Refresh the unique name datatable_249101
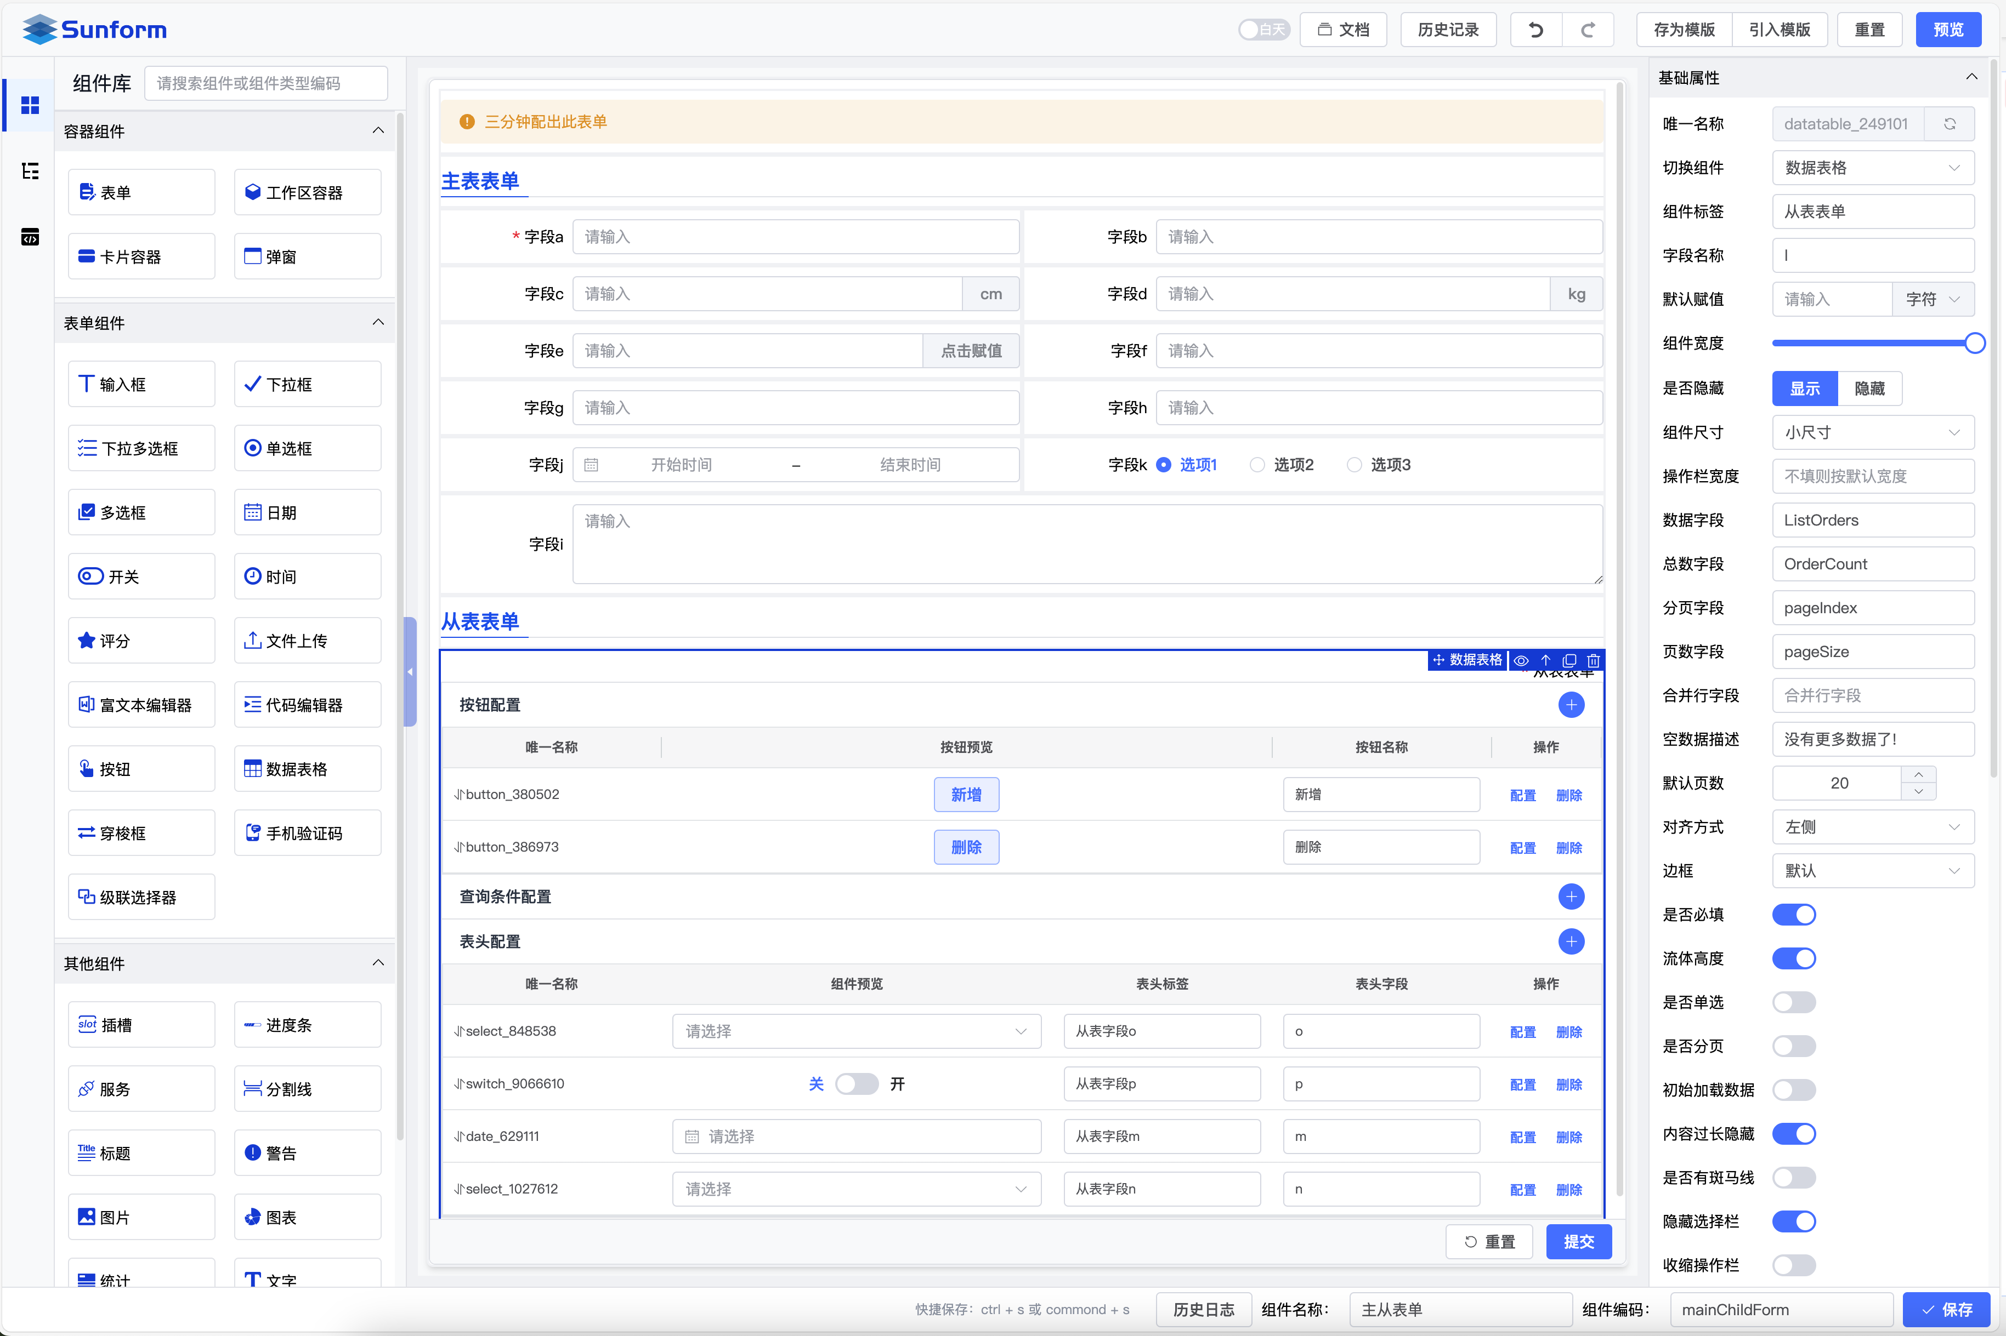Screen dimensions: 2006x1336 1949,124
